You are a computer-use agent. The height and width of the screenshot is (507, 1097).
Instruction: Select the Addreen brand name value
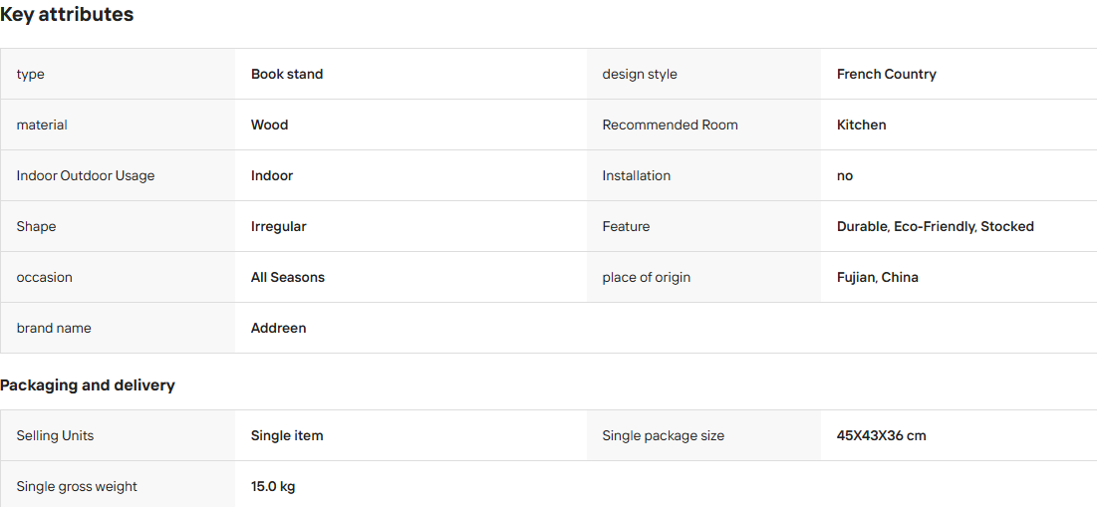coord(278,328)
